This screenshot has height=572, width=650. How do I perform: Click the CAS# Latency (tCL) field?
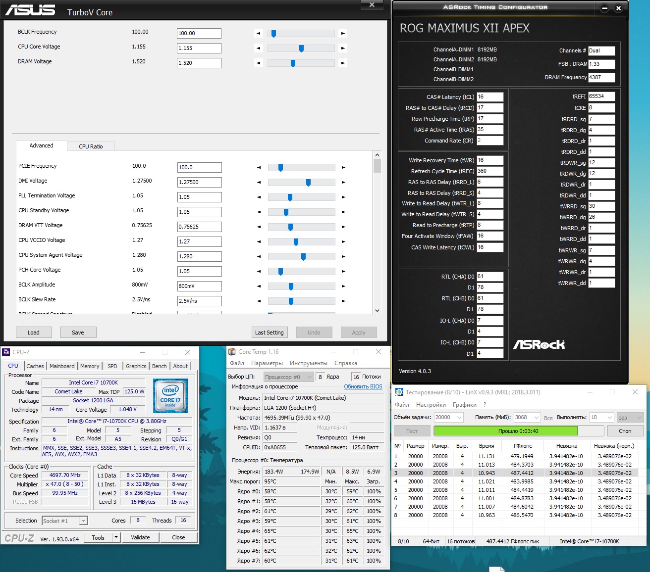[x=490, y=97]
